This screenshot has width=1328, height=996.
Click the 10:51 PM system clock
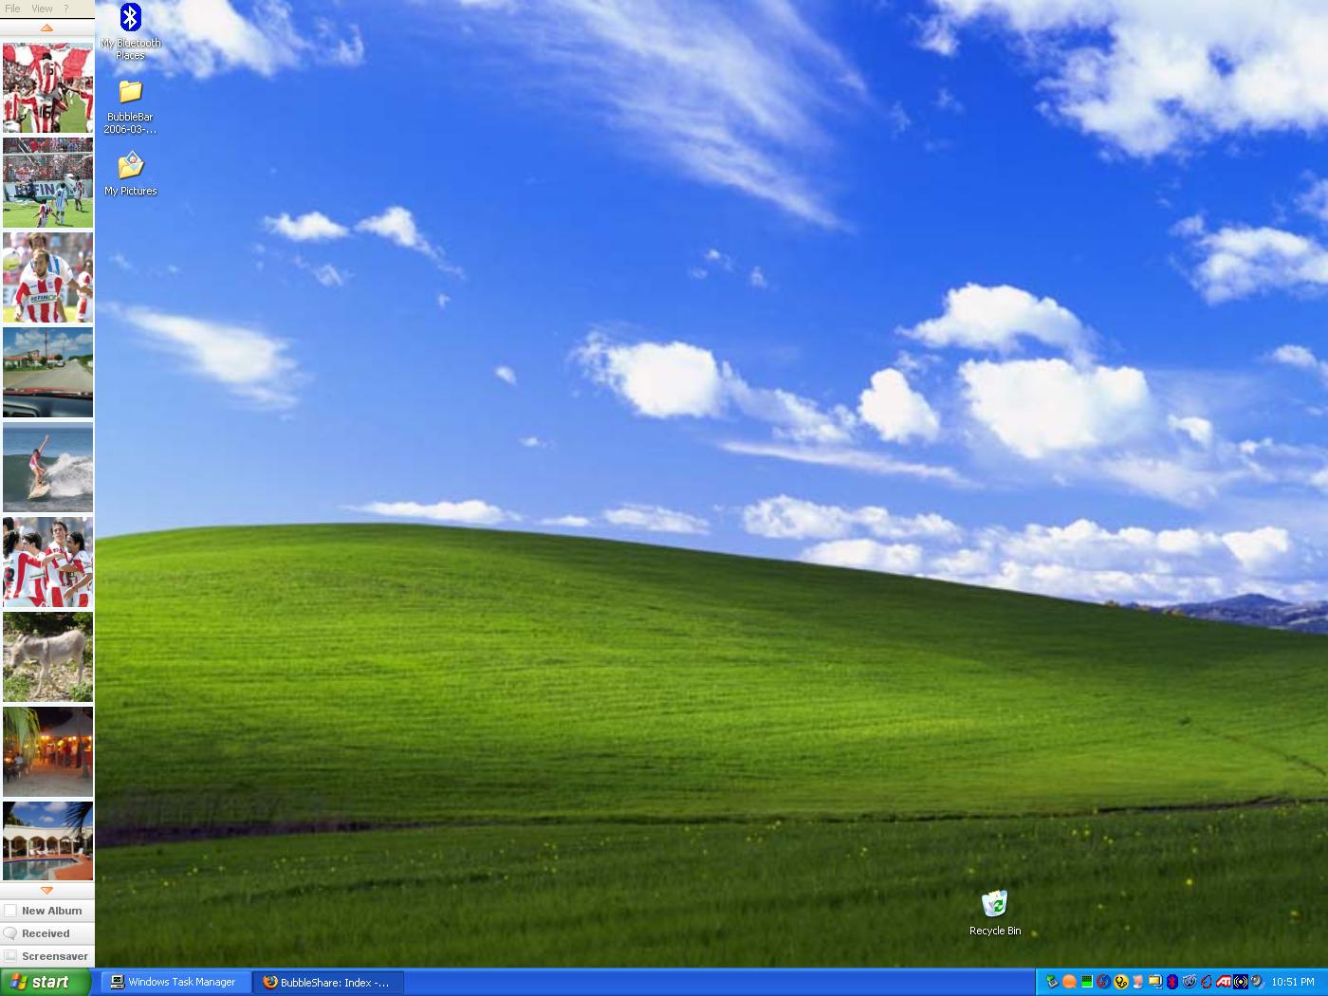click(1293, 982)
